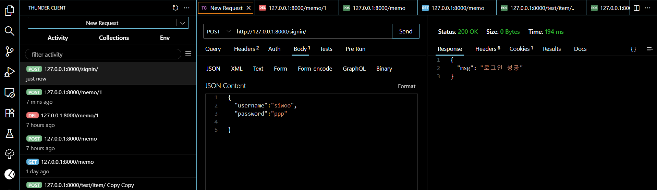Open the Docs tab

pos(580,49)
